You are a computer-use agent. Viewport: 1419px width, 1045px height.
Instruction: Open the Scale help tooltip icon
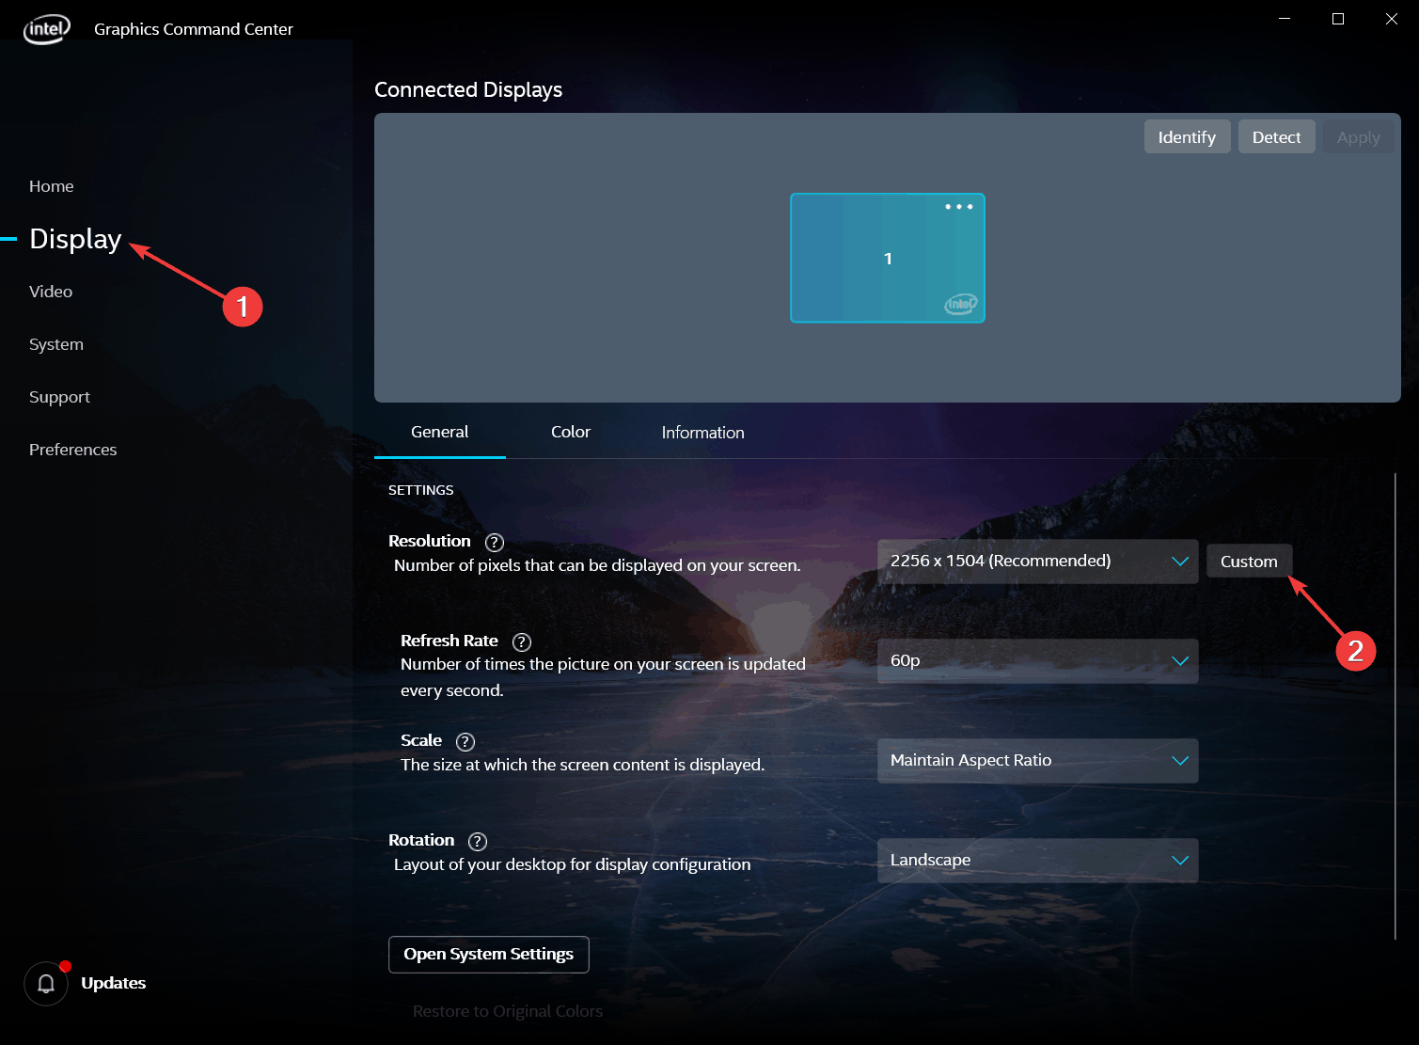pyautogui.click(x=465, y=742)
